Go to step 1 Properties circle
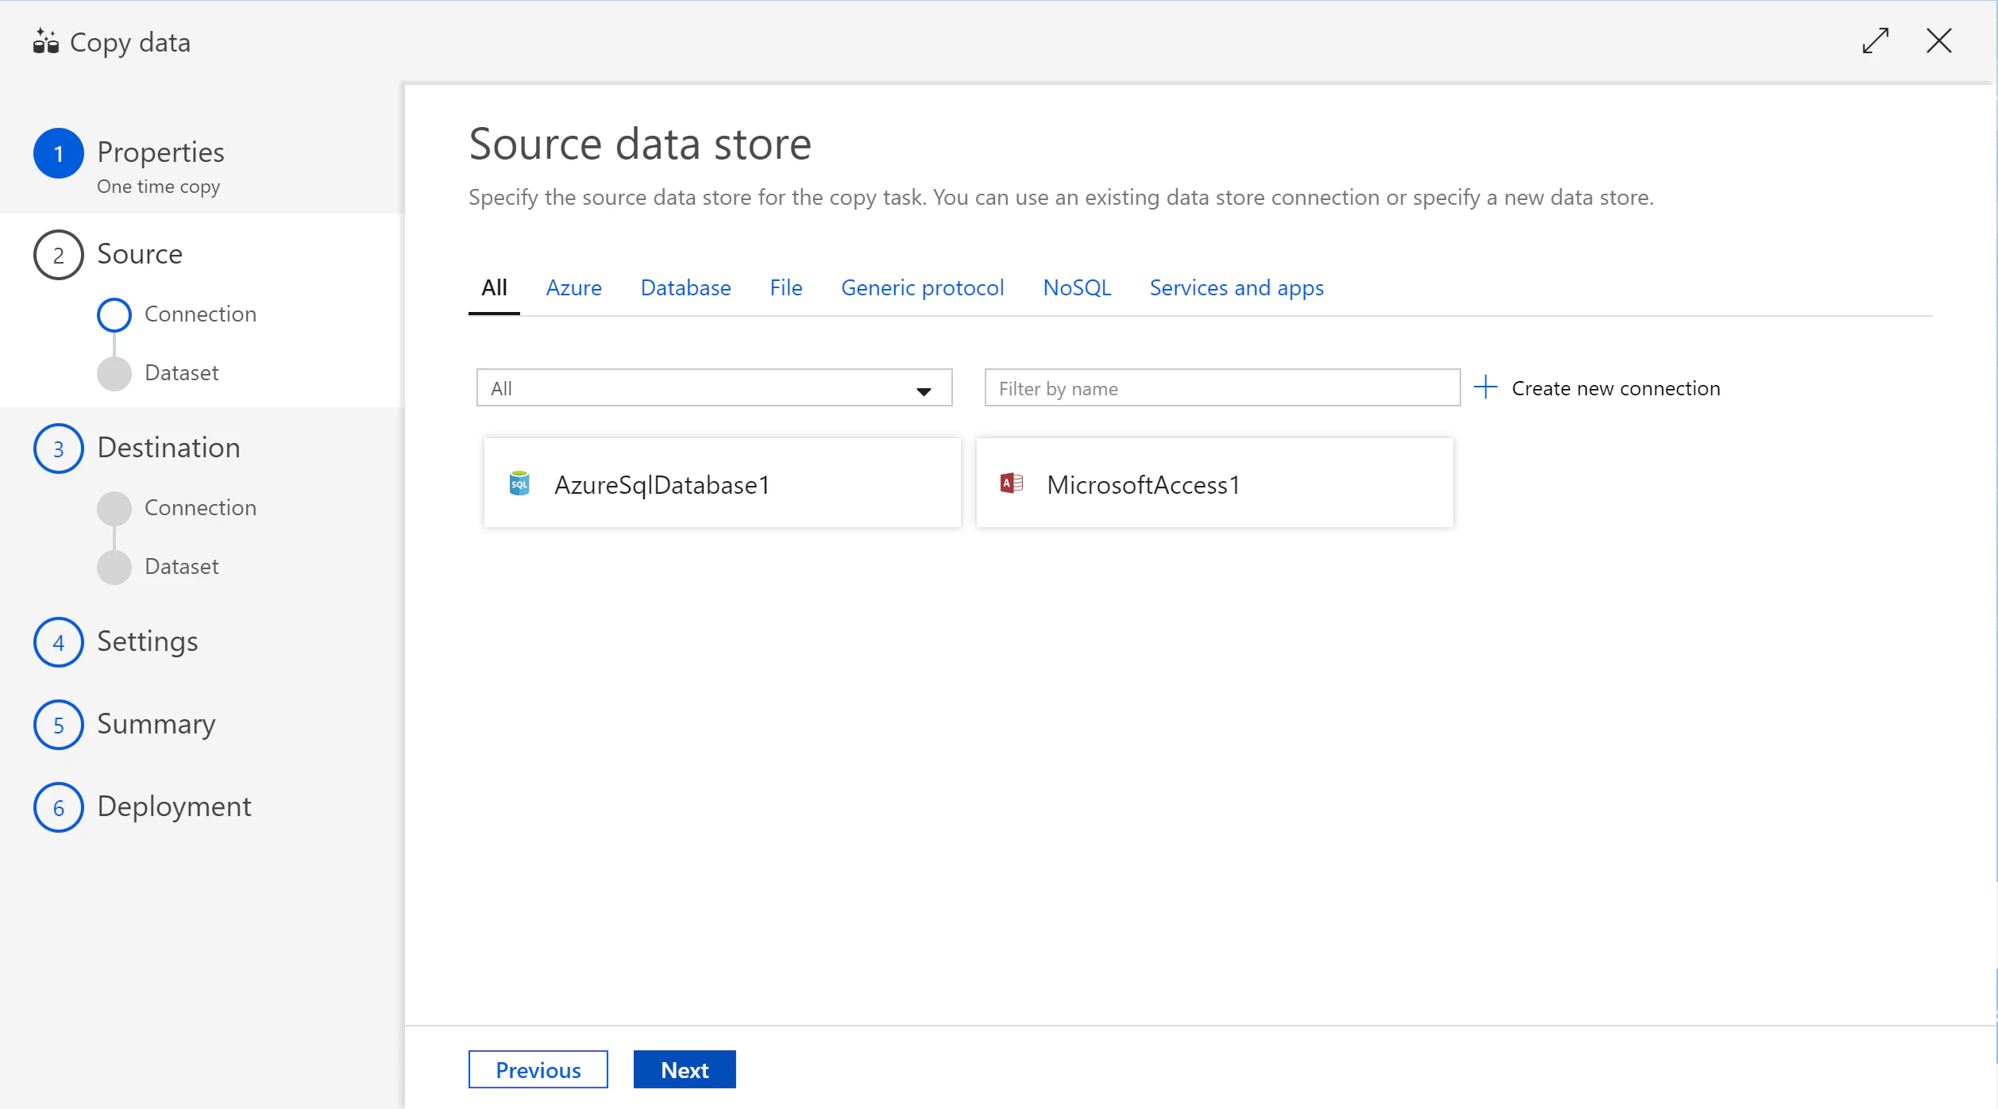The image size is (1998, 1109). coord(58,153)
